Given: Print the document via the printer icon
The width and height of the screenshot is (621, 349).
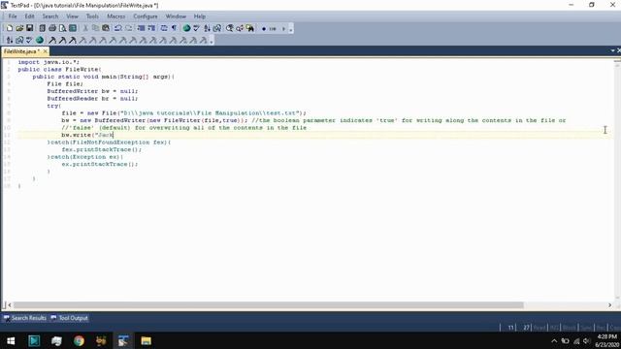Looking at the screenshot, I should pos(52,28).
